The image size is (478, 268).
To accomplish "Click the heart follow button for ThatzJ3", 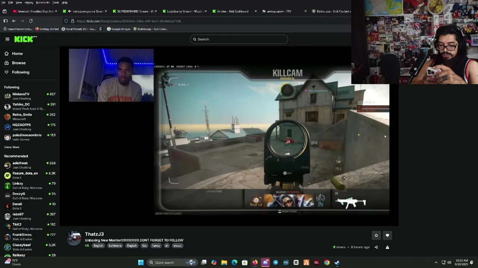I will tap(387, 235).
